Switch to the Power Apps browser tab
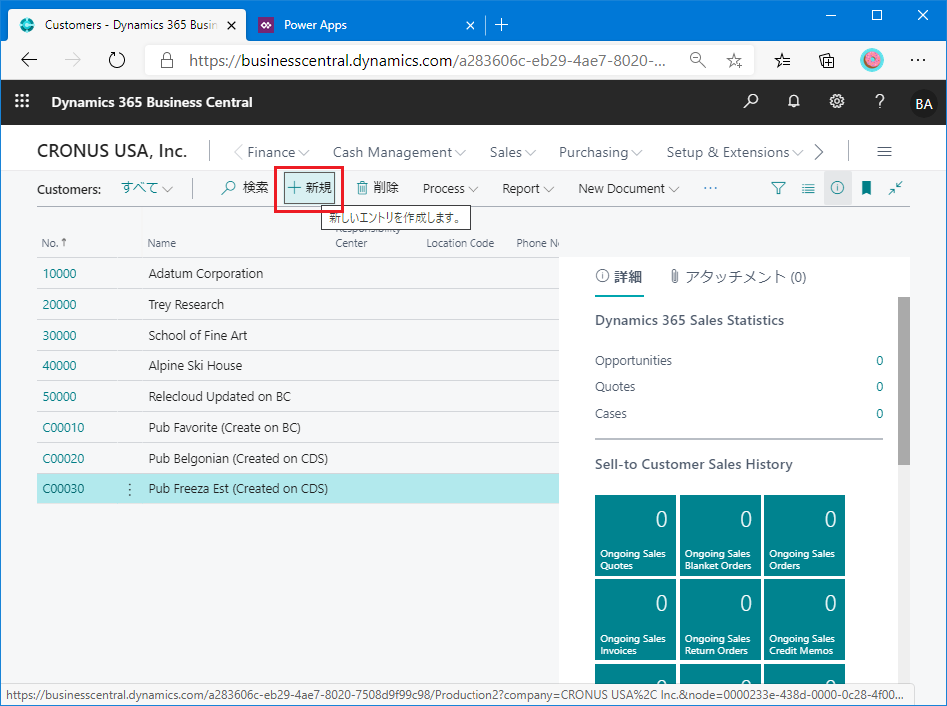Viewport: 947px width, 706px height. click(x=366, y=25)
